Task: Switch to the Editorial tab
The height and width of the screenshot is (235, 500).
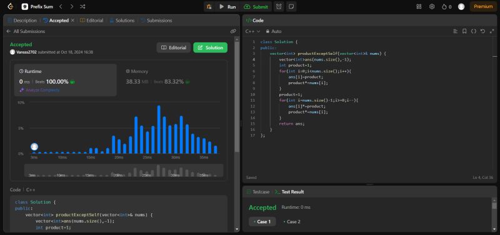Action: [91, 21]
